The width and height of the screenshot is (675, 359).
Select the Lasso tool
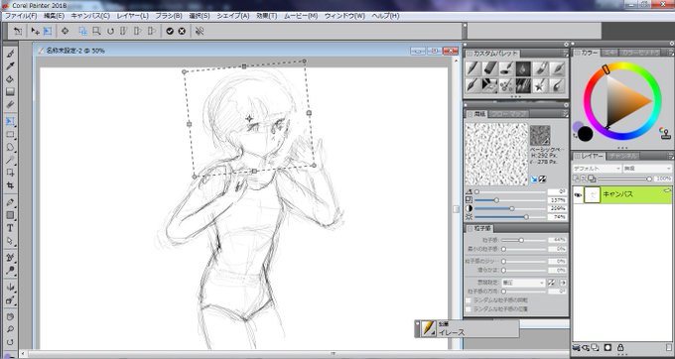tap(10, 147)
